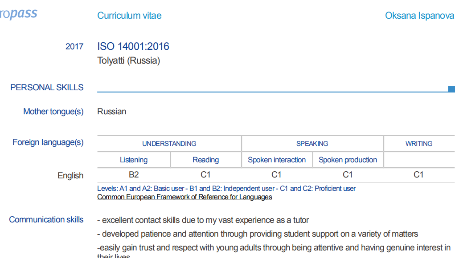The image size is (455, 258).
Task: Click the PERSONAL SKILLS section heading
Action: tap(47, 88)
